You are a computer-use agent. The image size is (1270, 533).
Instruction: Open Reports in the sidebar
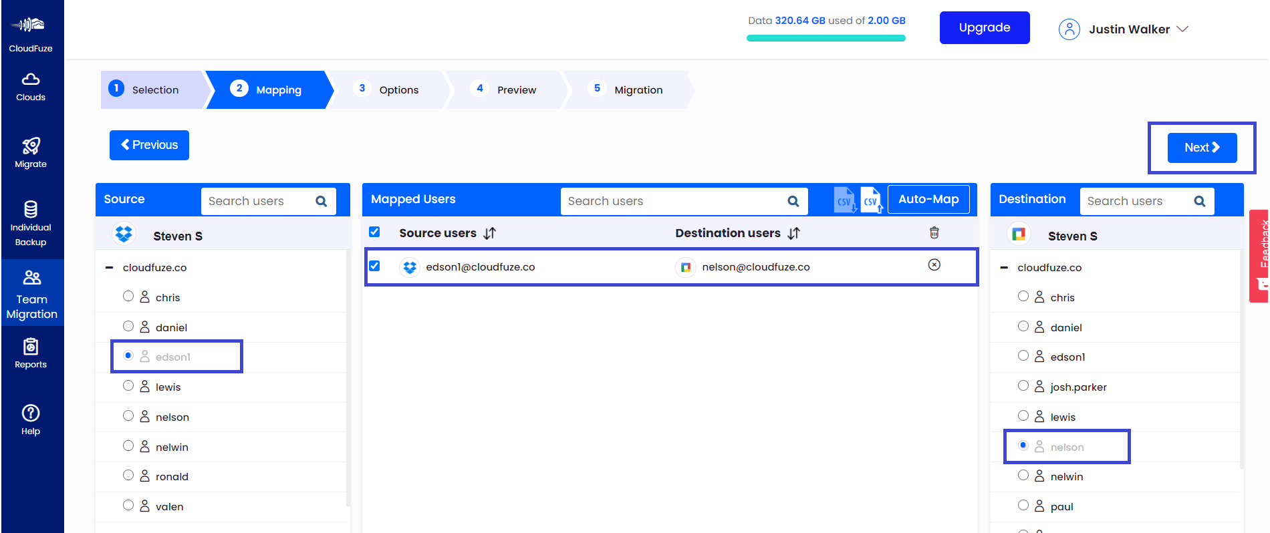coord(31,353)
